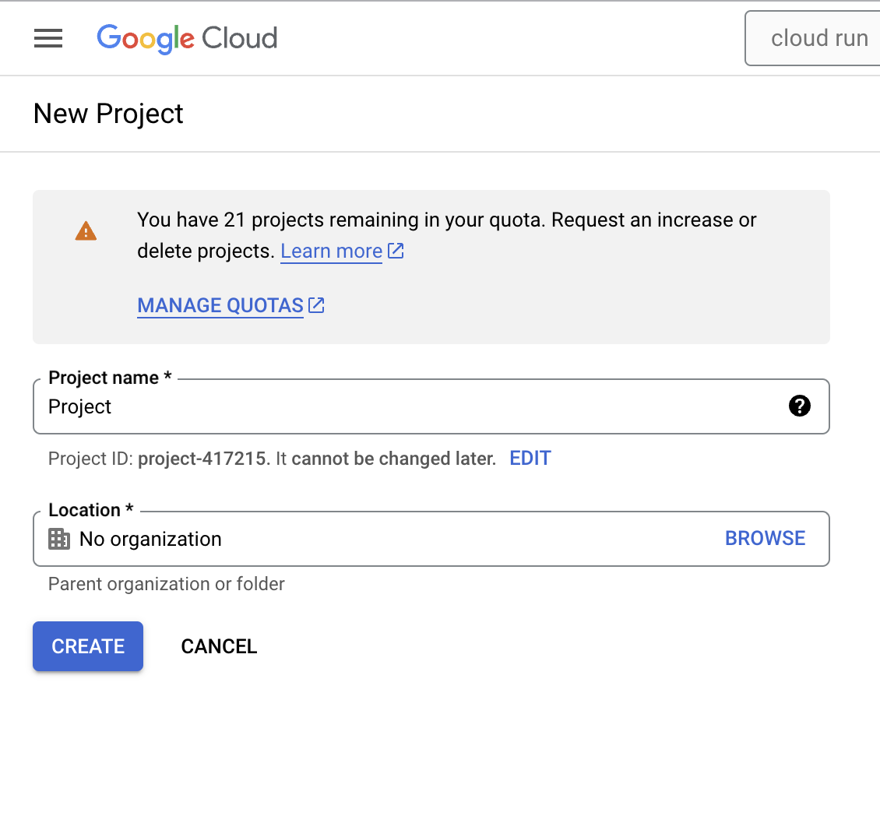Screen dimensions: 880x816
Task: Click the New Project page heading
Action: (107, 114)
